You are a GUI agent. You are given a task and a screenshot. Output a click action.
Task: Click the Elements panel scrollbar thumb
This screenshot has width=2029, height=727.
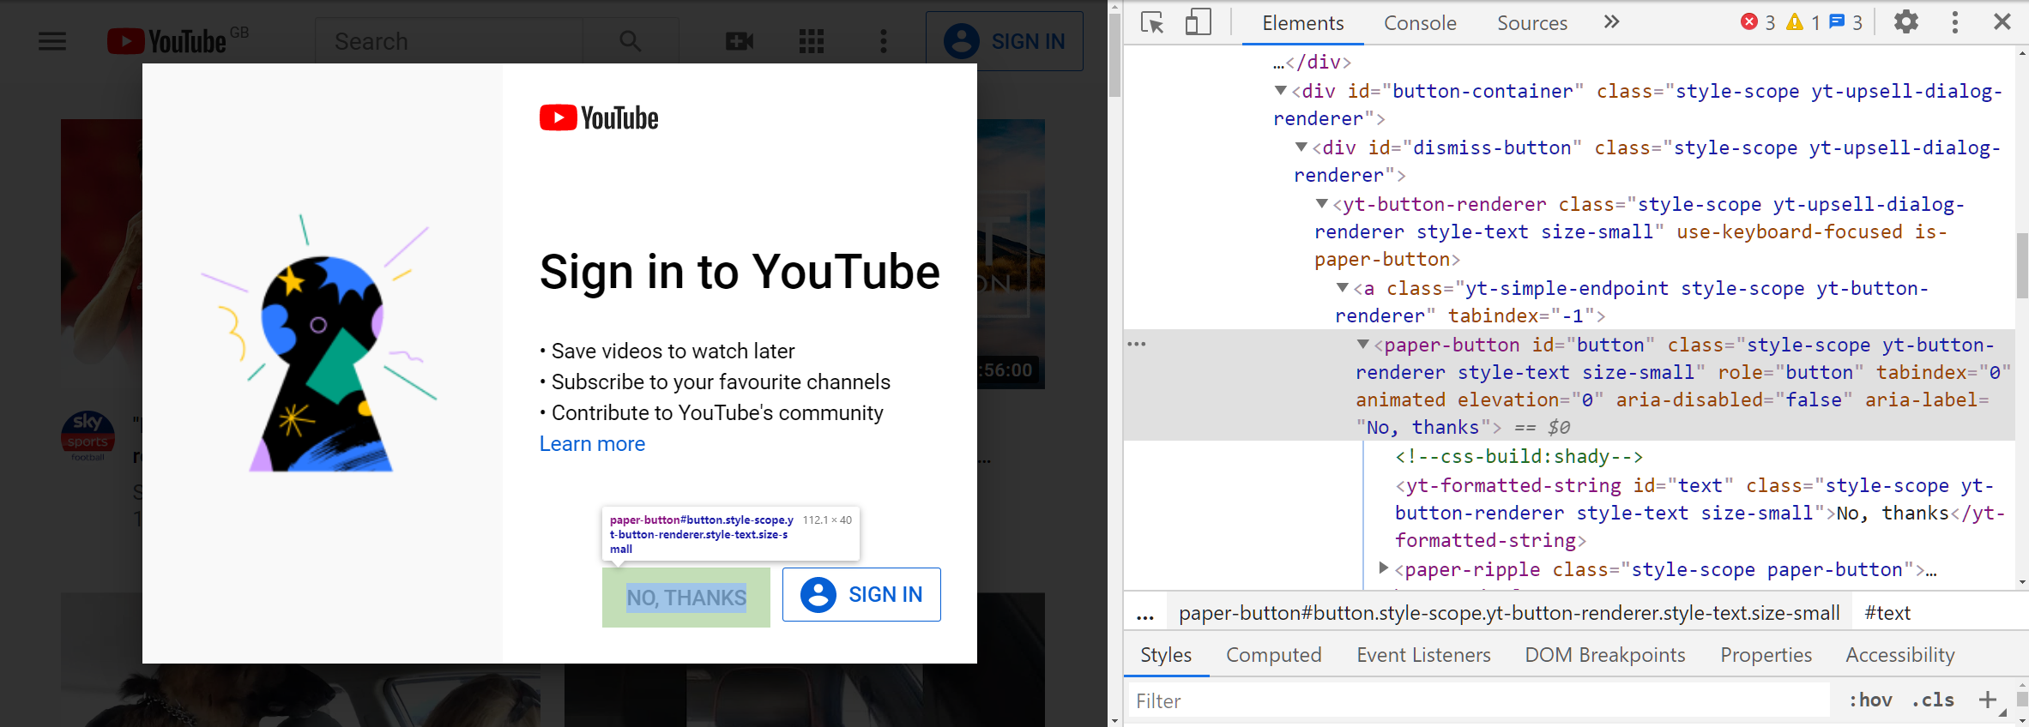(2022, 265)
